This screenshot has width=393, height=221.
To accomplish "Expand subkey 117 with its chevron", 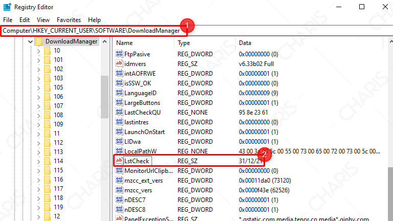I will click(38, 189).
